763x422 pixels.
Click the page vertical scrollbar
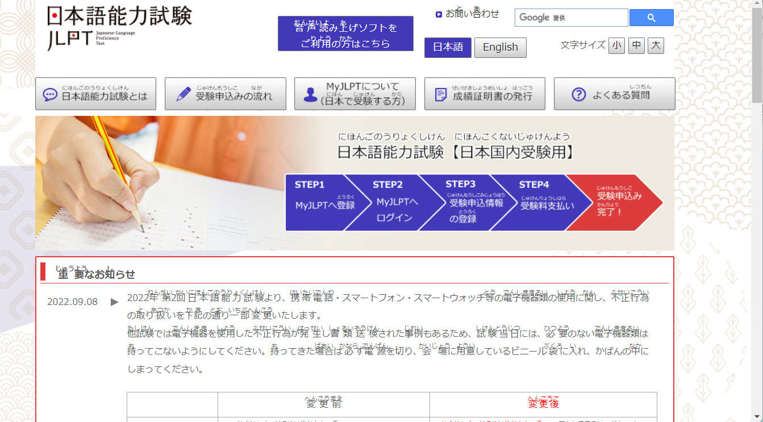click(x=757, y=227)
